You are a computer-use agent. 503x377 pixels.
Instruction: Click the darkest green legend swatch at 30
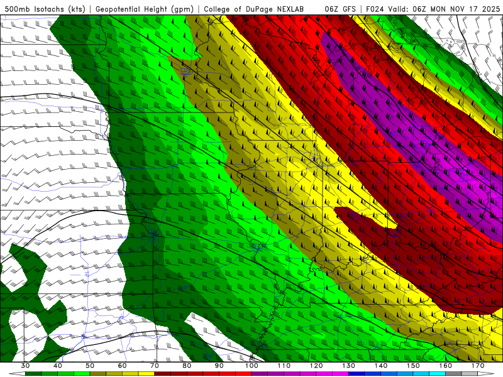tap(33, 374)
